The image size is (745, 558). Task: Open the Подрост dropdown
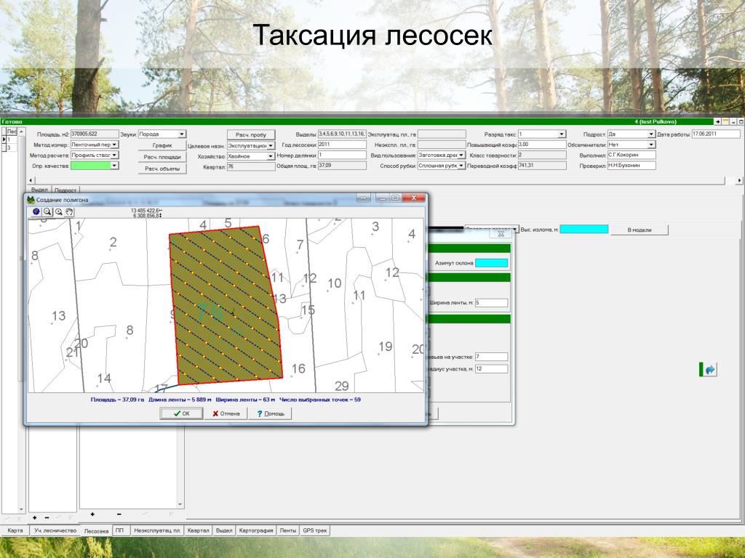point(651,134)
